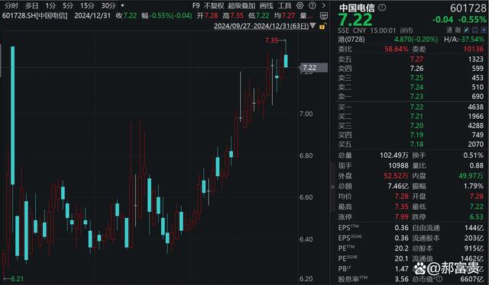Click the pencil note icon near 闭市

point(467,30)
